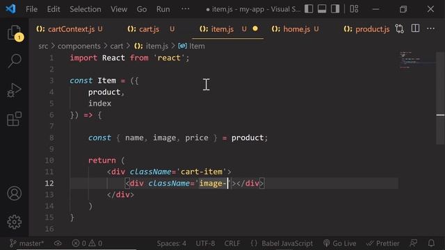Click closing </div> tag on line 13

click(x=120, y=194)
